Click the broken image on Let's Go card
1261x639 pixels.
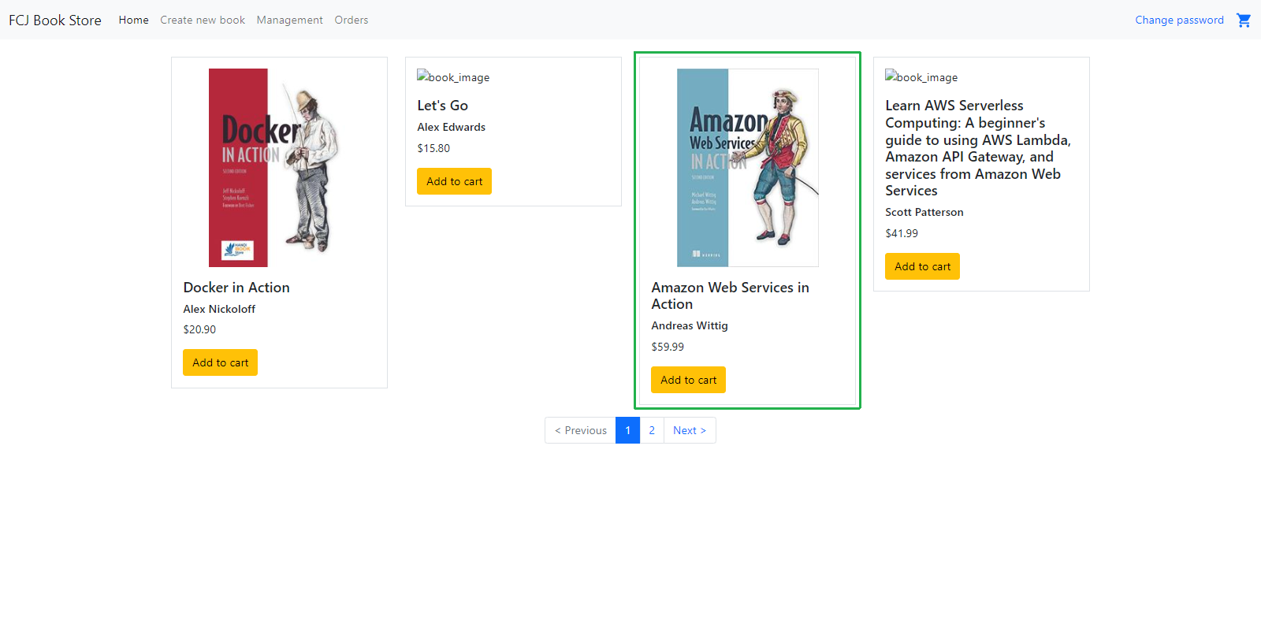(453, 77)
